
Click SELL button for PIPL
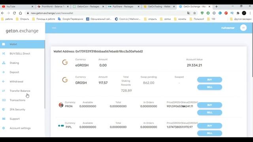tap(210, 133)
